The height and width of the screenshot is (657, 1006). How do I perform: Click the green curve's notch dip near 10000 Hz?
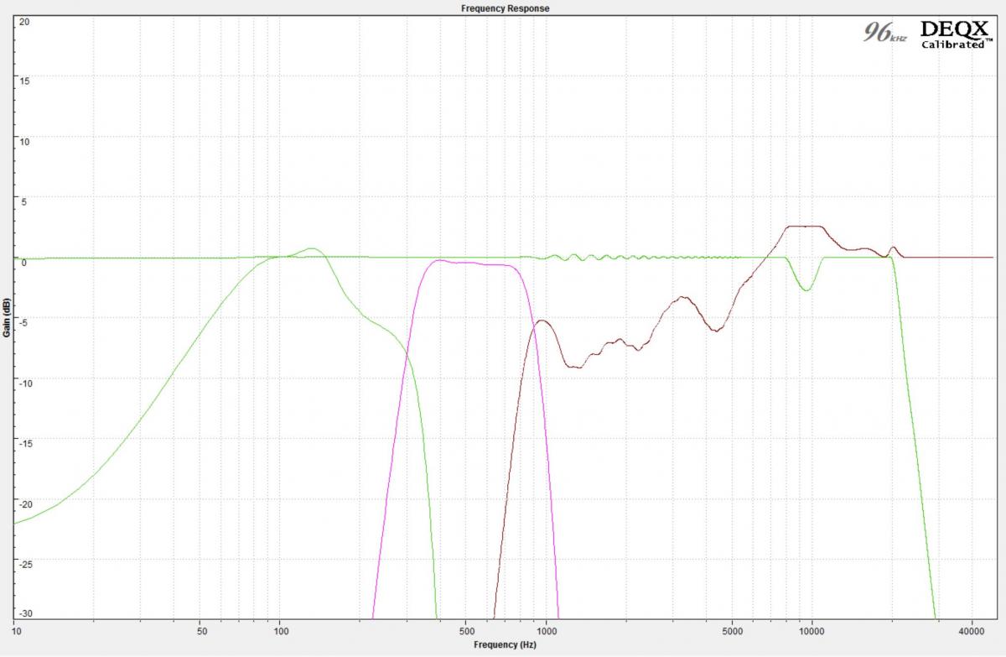(x=805, y=289)
